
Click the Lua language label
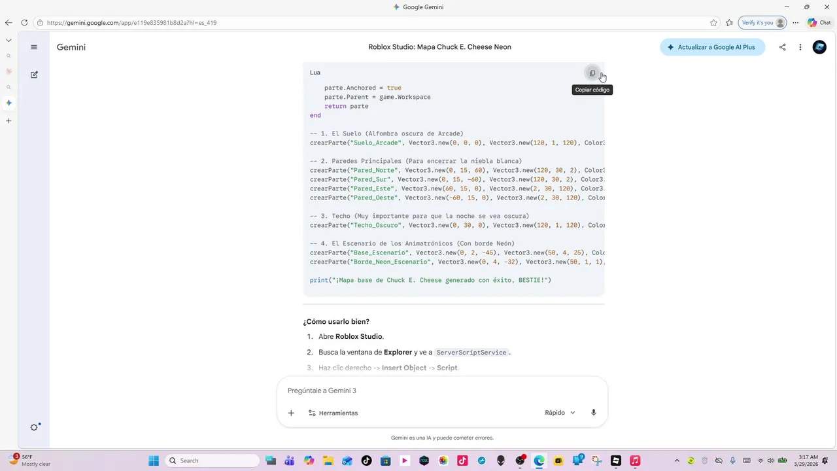(x=315, y=73)
